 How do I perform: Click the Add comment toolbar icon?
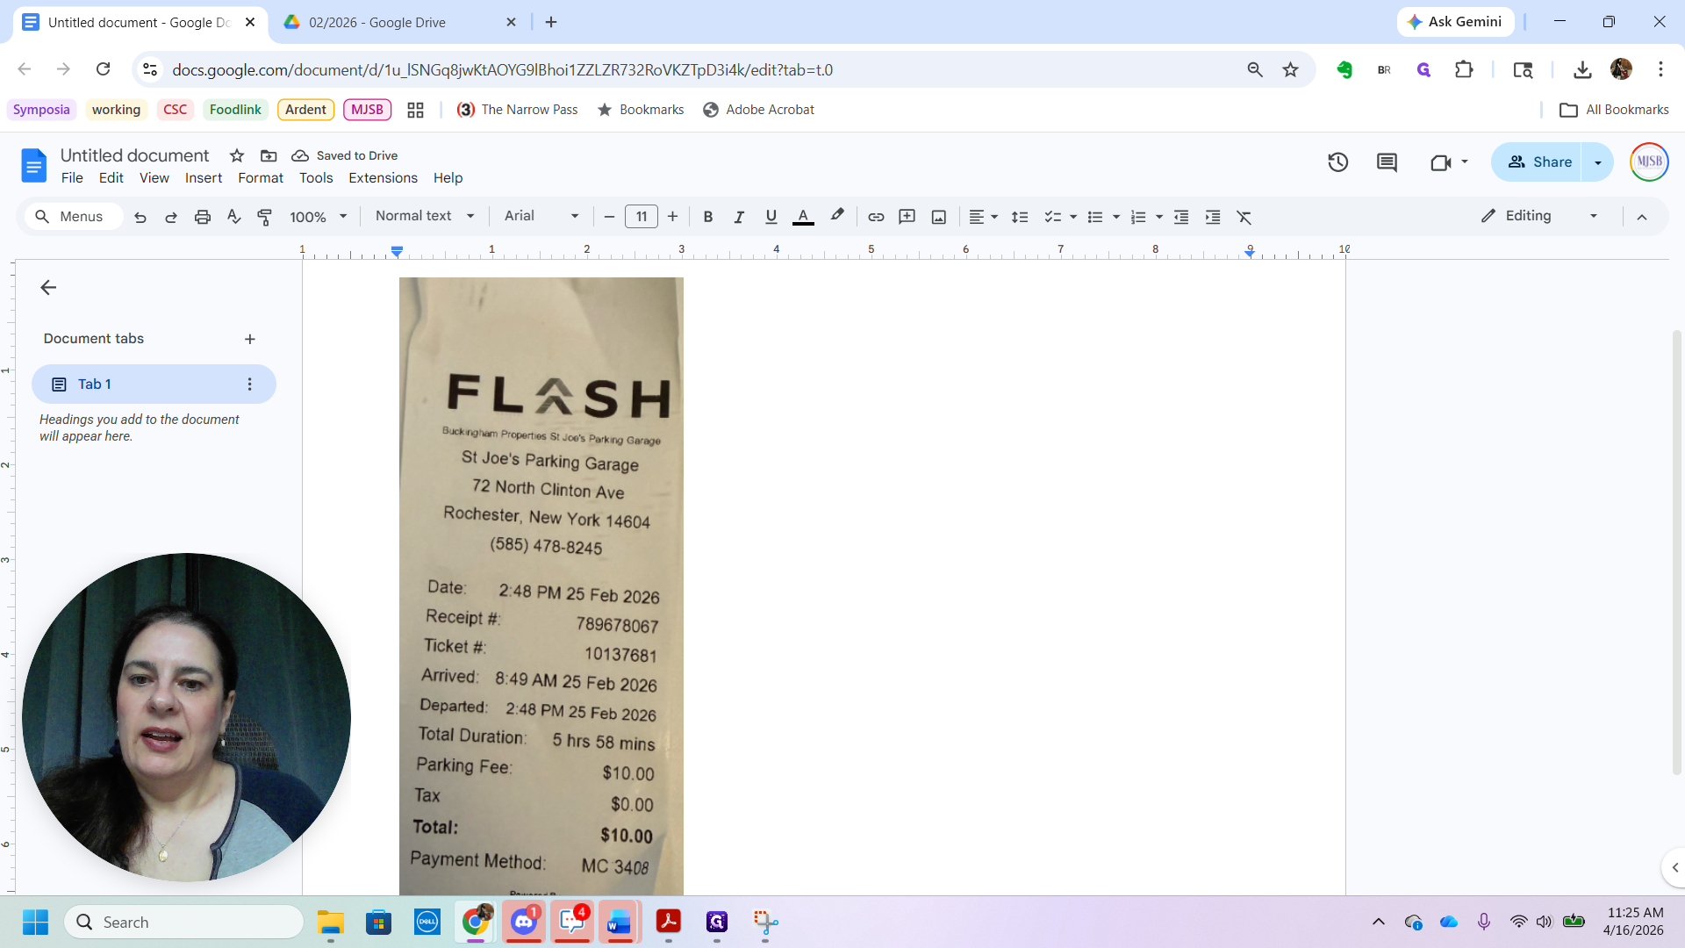coord(907,217)
